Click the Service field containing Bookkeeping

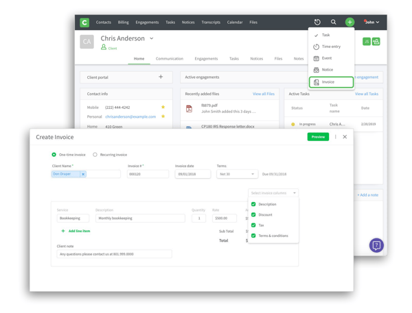[x=73, y=218]
